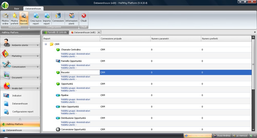Click the HallWay application logo button

point(5,5)
